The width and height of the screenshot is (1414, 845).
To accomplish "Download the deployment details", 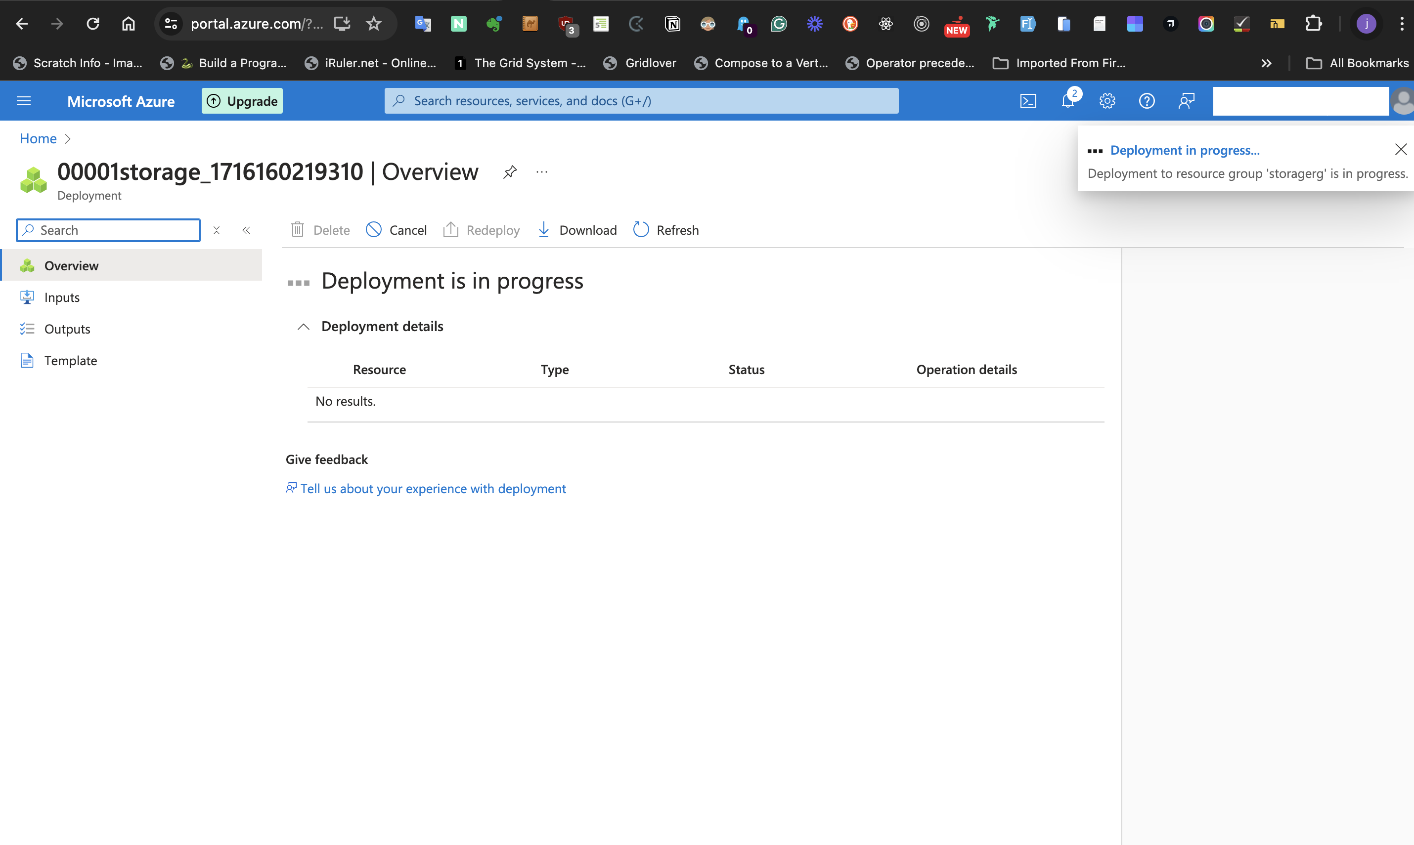I will [x=576, y=229].
